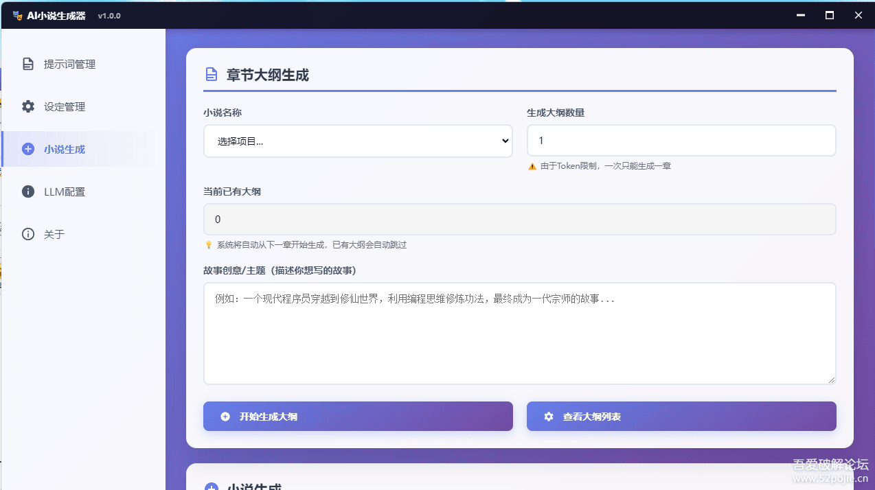The image size is (875, 490).
Task: Click the 当前已有大纲 count field
Action: 519,219
